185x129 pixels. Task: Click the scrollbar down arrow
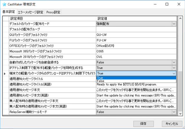point(180,114)
